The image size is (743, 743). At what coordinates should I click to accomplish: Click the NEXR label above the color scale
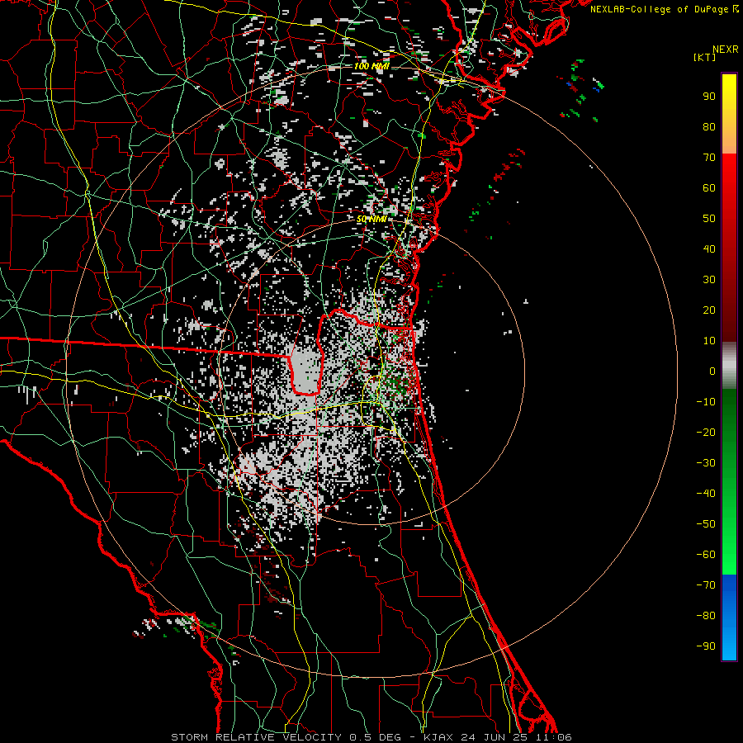[x=726, y=50]
